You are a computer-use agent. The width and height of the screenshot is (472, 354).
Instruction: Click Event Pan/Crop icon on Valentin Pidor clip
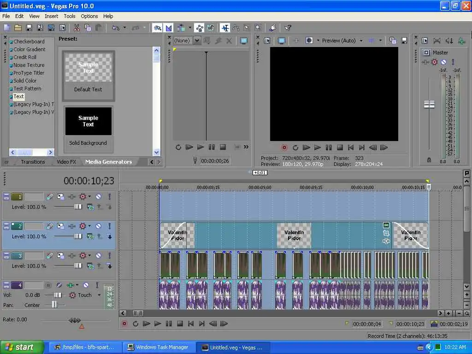(x=386, y=233)
